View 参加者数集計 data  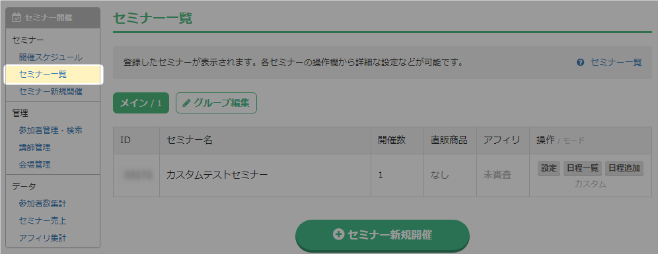(x=43, y=204)
